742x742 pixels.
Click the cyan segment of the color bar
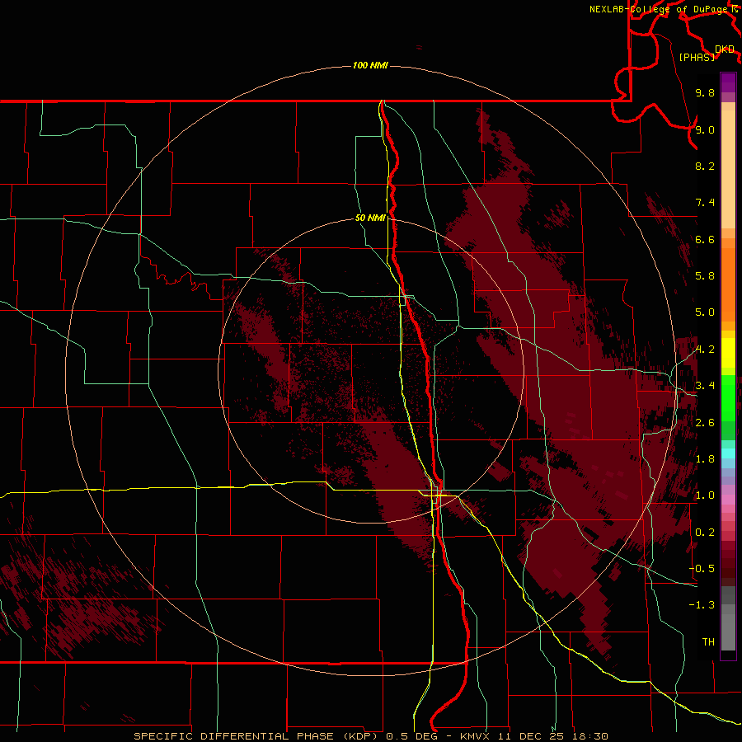(x=728, y=453)
